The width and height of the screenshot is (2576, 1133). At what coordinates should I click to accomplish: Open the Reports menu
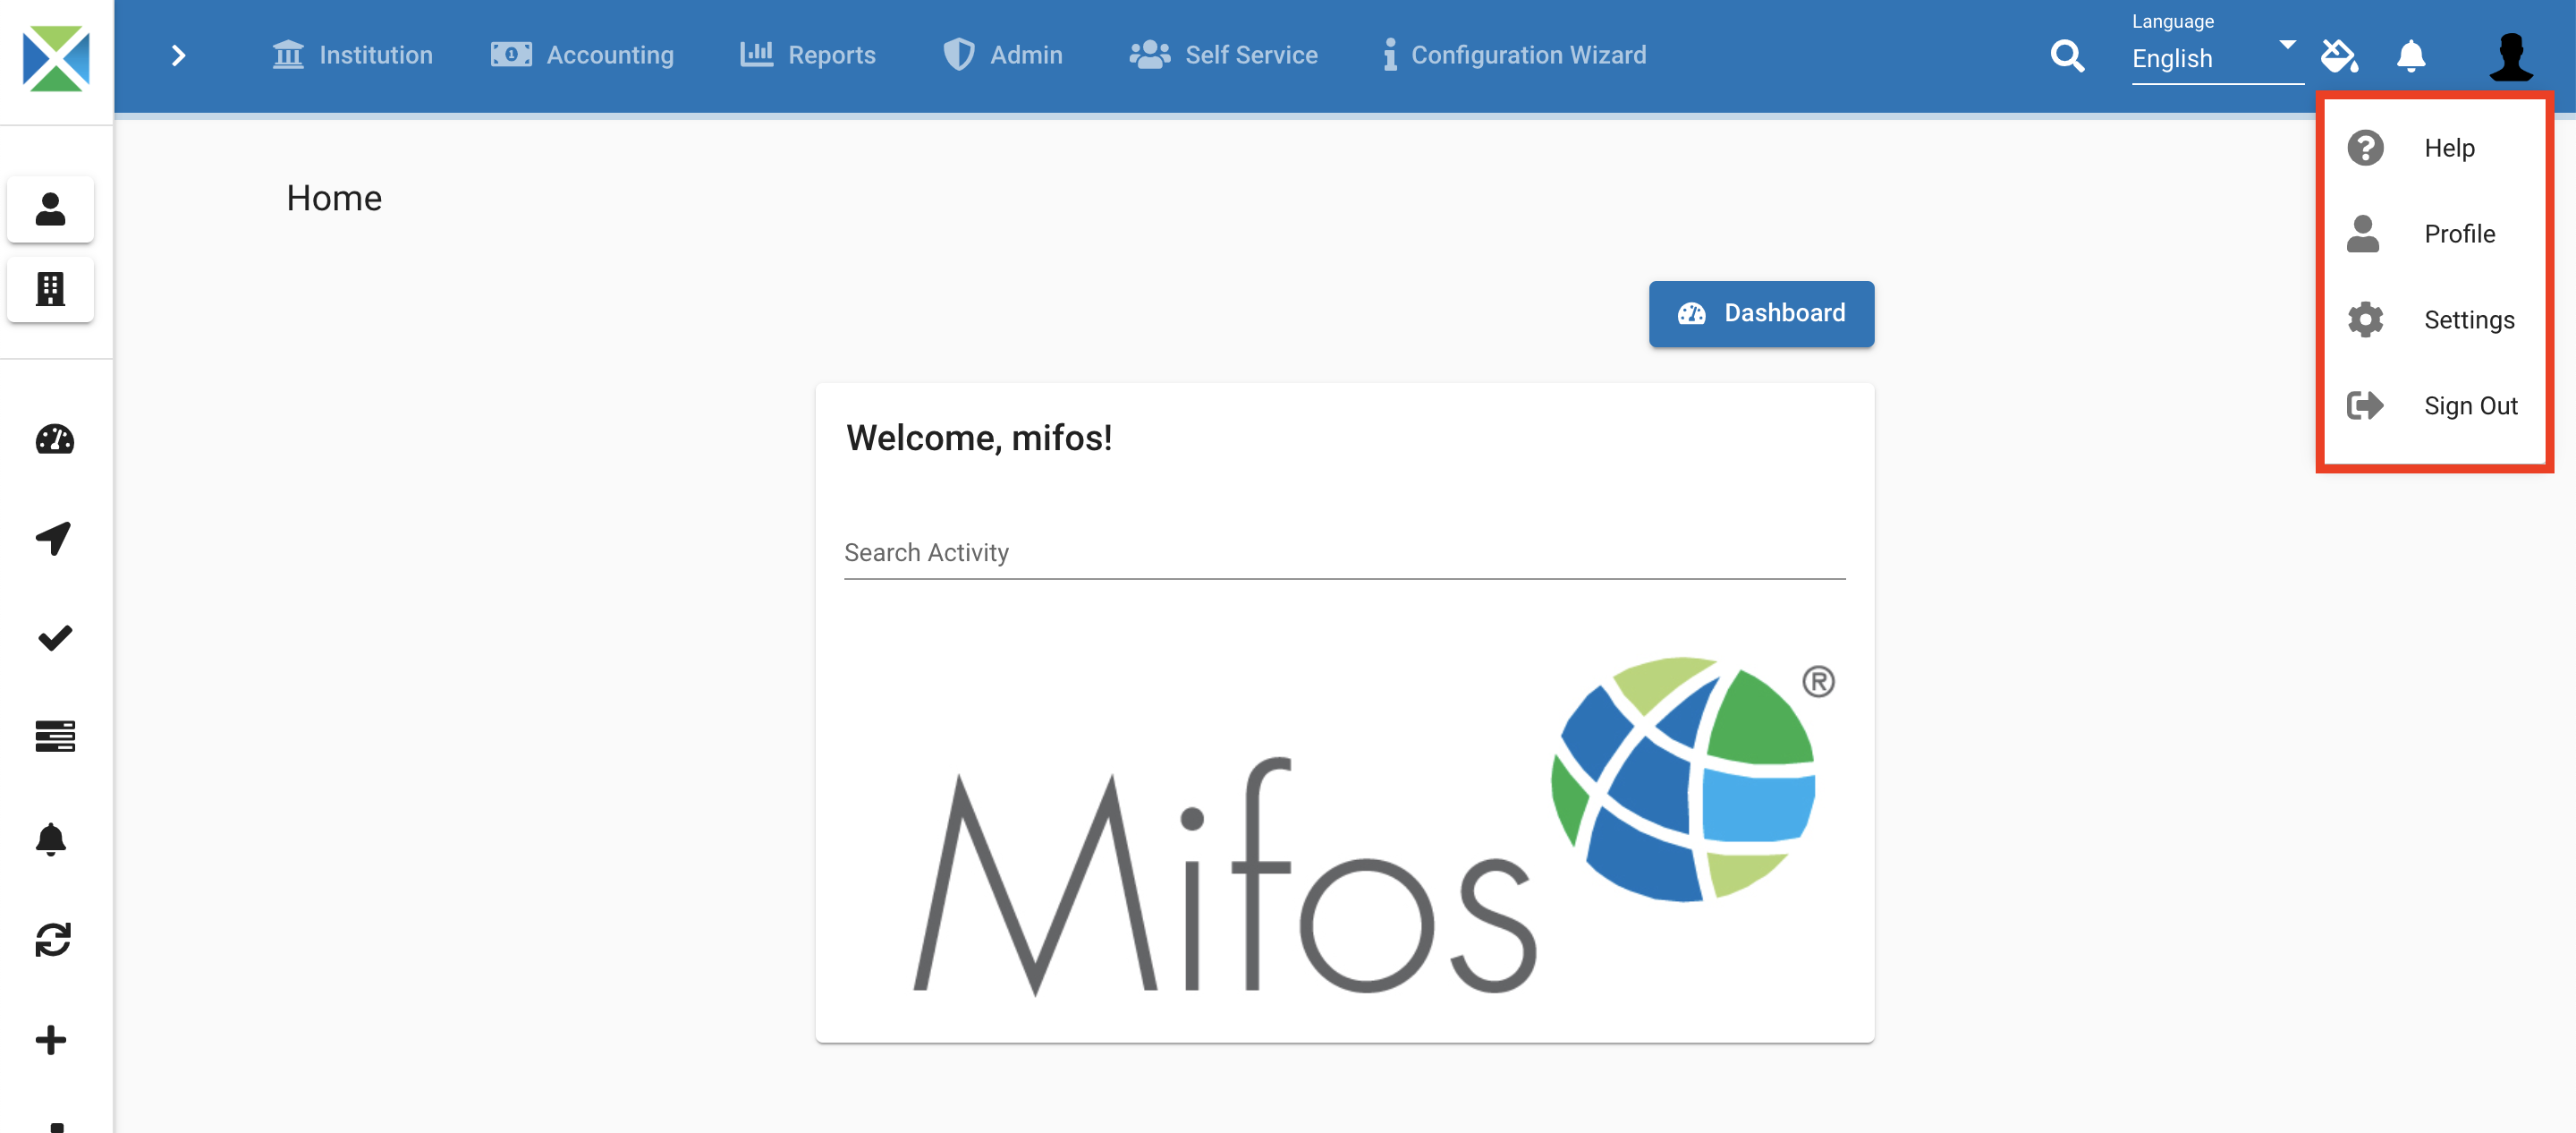point(807,55)
